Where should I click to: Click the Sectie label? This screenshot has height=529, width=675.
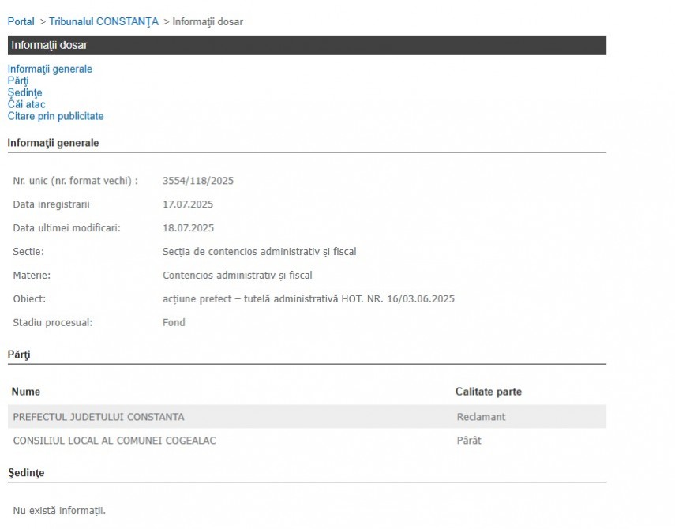(28, 252)
